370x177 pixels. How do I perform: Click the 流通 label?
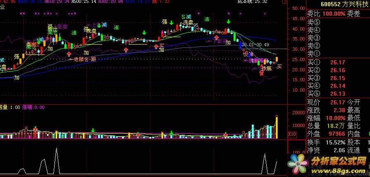click(354, 150)
